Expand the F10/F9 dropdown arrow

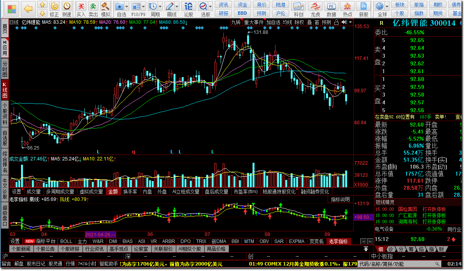coord(144,7)
